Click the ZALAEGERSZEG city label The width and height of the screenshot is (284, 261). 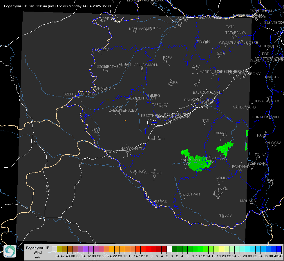[x=123, y=110]
